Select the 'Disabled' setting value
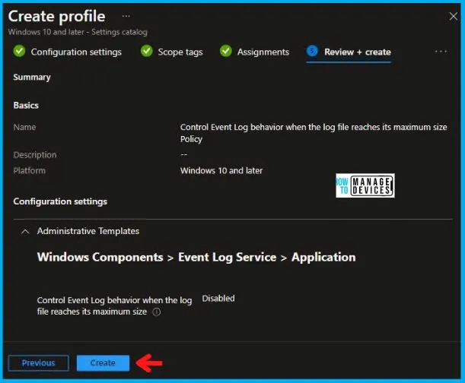This screenshot has height=383, width=465. pos(218,299)
